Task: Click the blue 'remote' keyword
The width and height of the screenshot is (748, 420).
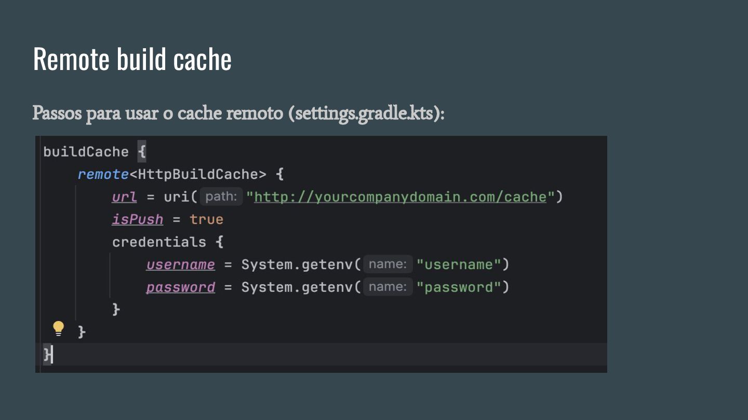Action: click(x=103, y=174)
